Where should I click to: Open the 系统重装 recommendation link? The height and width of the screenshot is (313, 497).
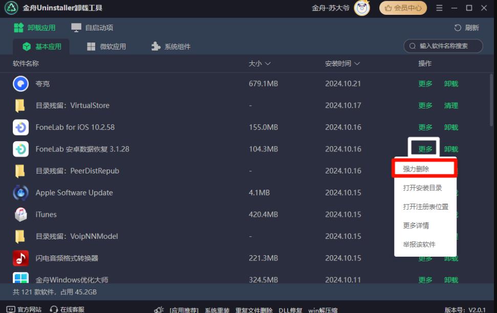[x=217, y=310]
